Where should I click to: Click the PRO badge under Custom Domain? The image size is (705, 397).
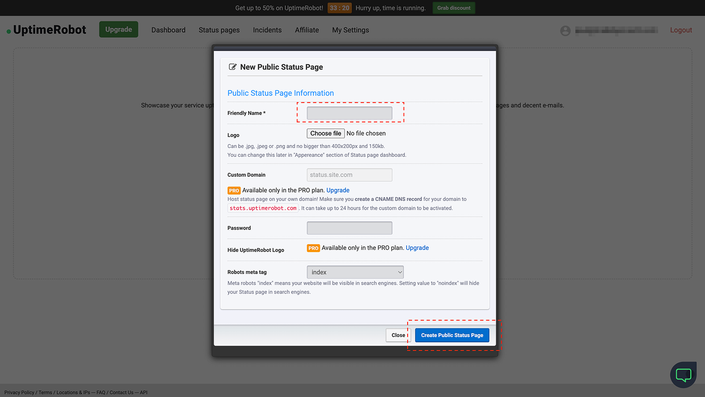pyautogui.click(x=234, y=190)
